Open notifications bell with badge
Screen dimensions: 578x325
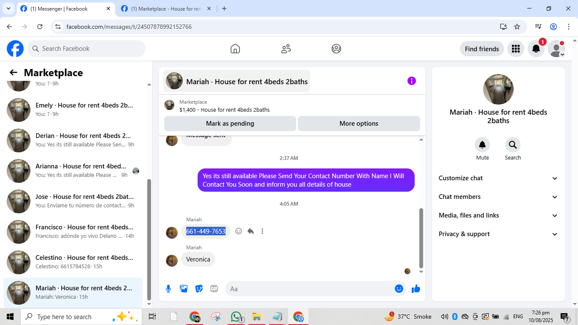[x=536, y=49]
